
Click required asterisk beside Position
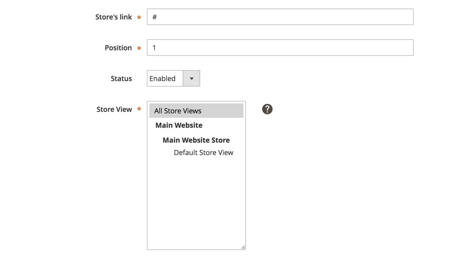pyautogui.click(x=139, y=48)
